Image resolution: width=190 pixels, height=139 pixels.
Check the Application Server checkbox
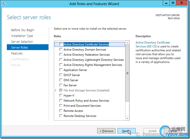pyautogui.click(x=61, y=70)
